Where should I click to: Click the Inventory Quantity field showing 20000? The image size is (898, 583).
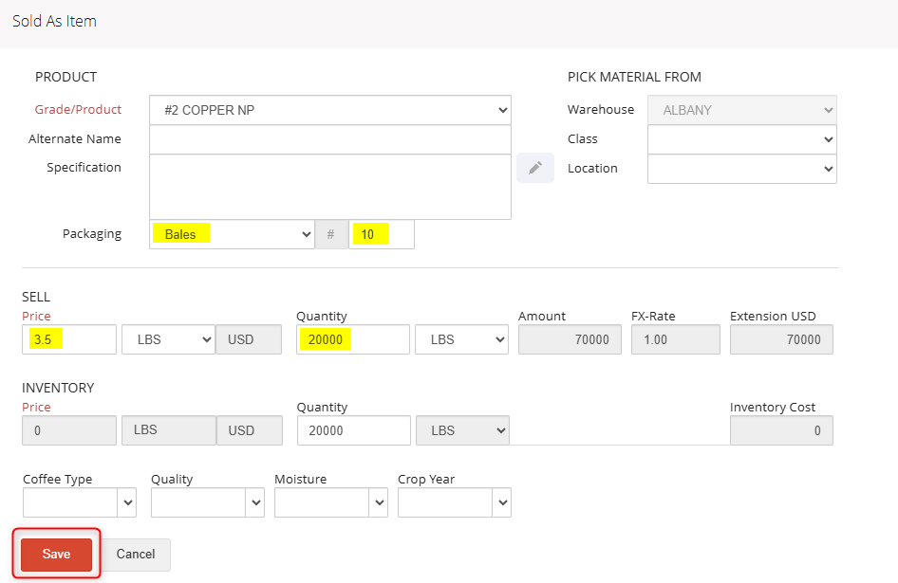coord(352,430)
